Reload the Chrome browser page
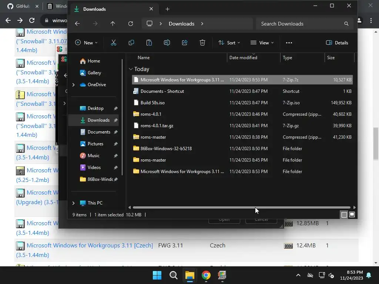 pos(32,20)
